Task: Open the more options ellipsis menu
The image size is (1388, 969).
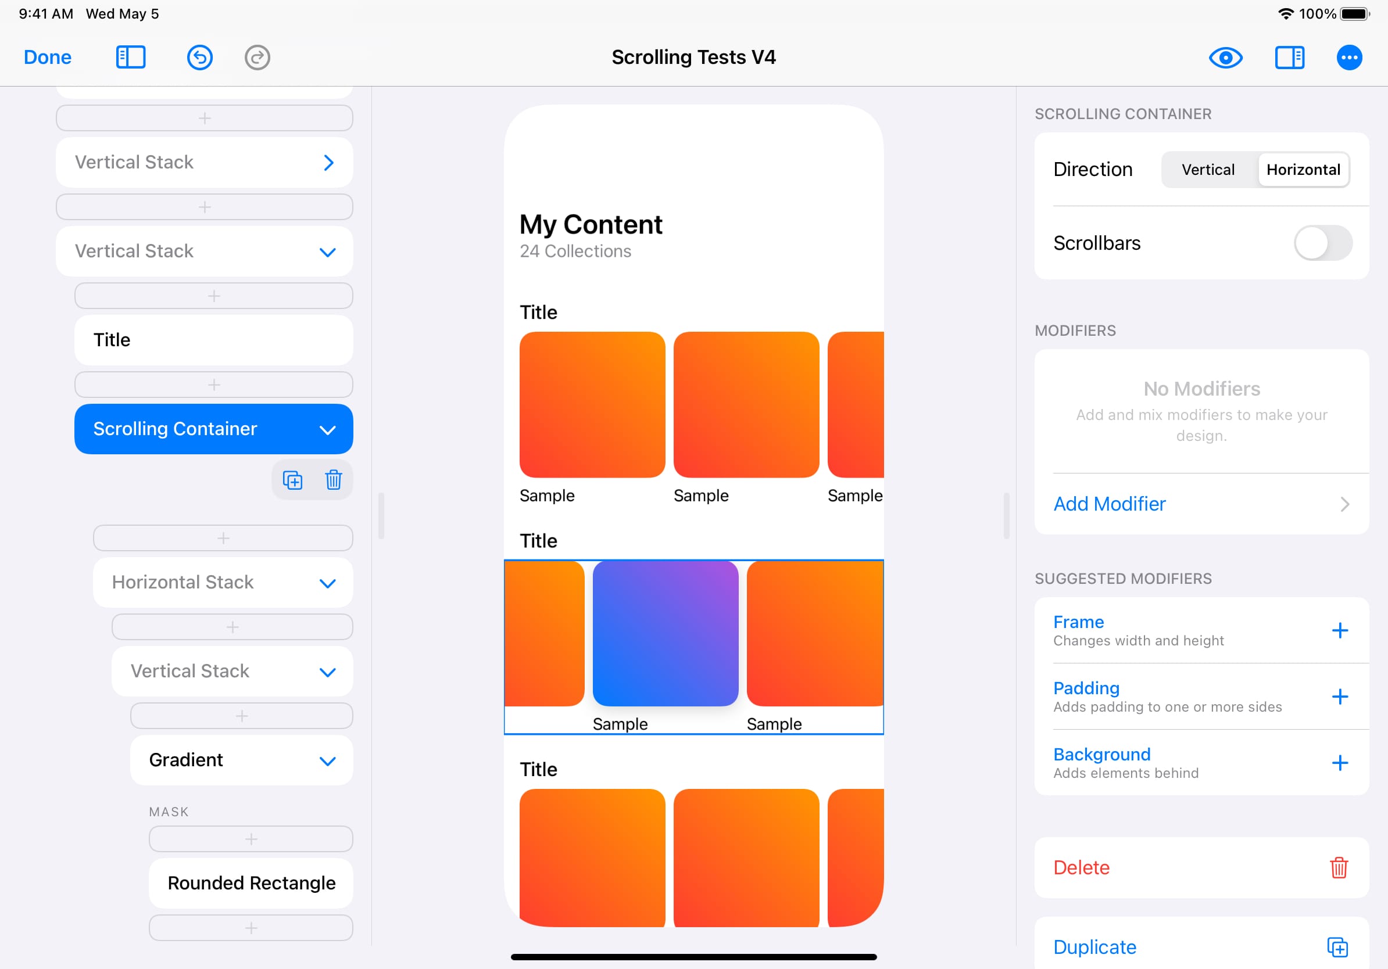Action: click(1348, 58)
